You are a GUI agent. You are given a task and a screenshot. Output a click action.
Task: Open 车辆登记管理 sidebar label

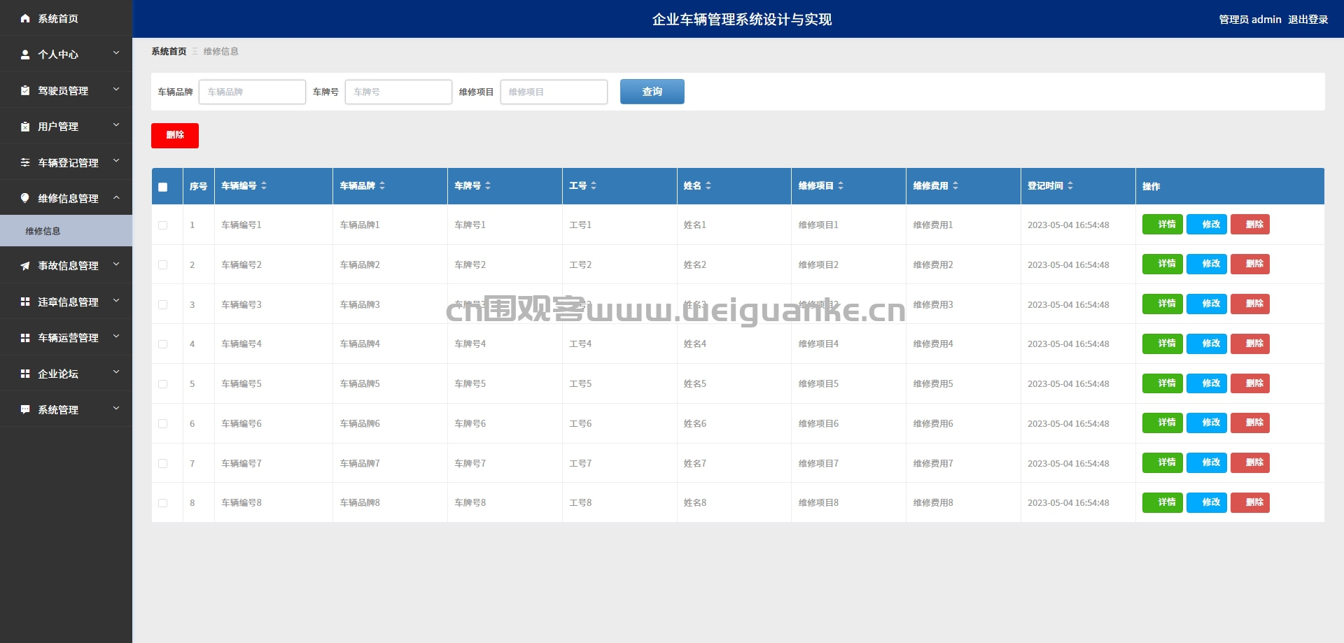pos(68,163)
